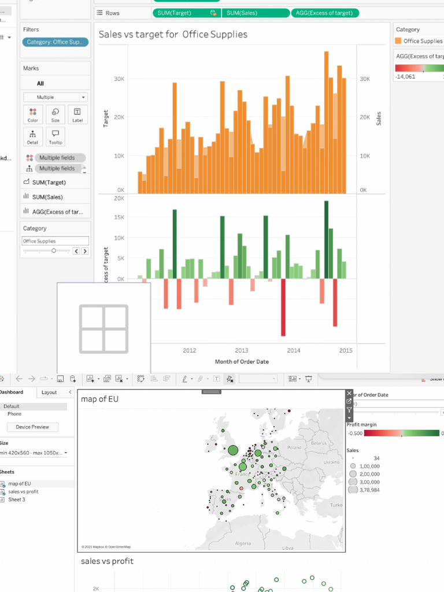Open dropdown arrow beside Clear Sheet
The height and width of the screenshot is (592, 444).
127,379
